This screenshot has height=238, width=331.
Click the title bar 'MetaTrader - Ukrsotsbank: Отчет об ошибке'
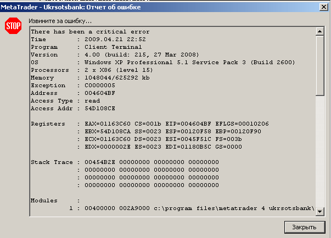click(71, 7)
